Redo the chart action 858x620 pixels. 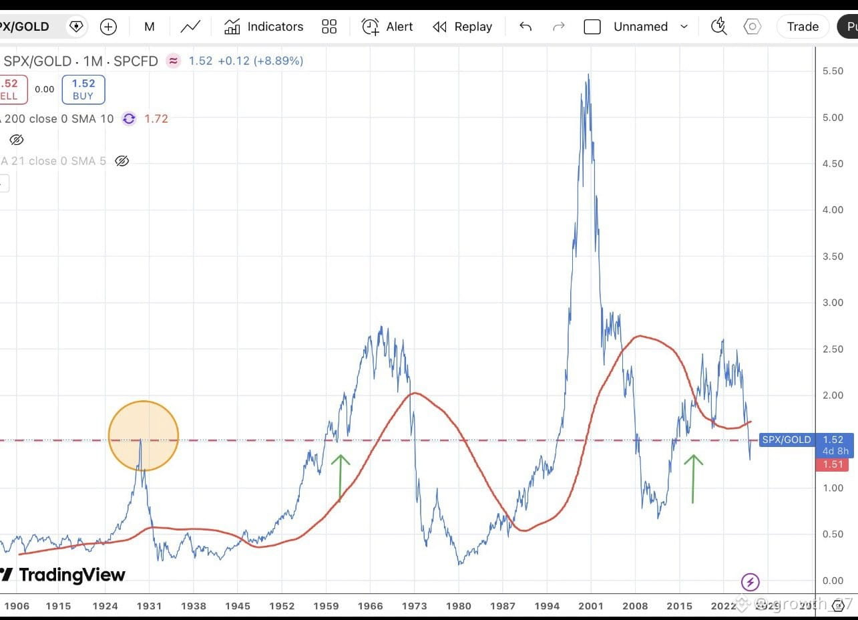click(559, 27)
